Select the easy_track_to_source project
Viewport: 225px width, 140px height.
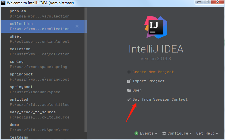(x=40, y=115)
